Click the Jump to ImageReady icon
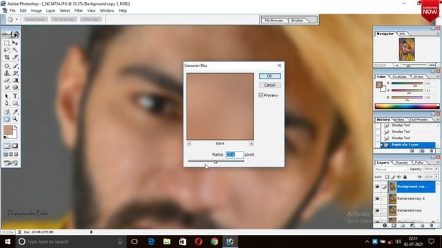This screenshot has height=248, width=442. [x=11, y=163]
